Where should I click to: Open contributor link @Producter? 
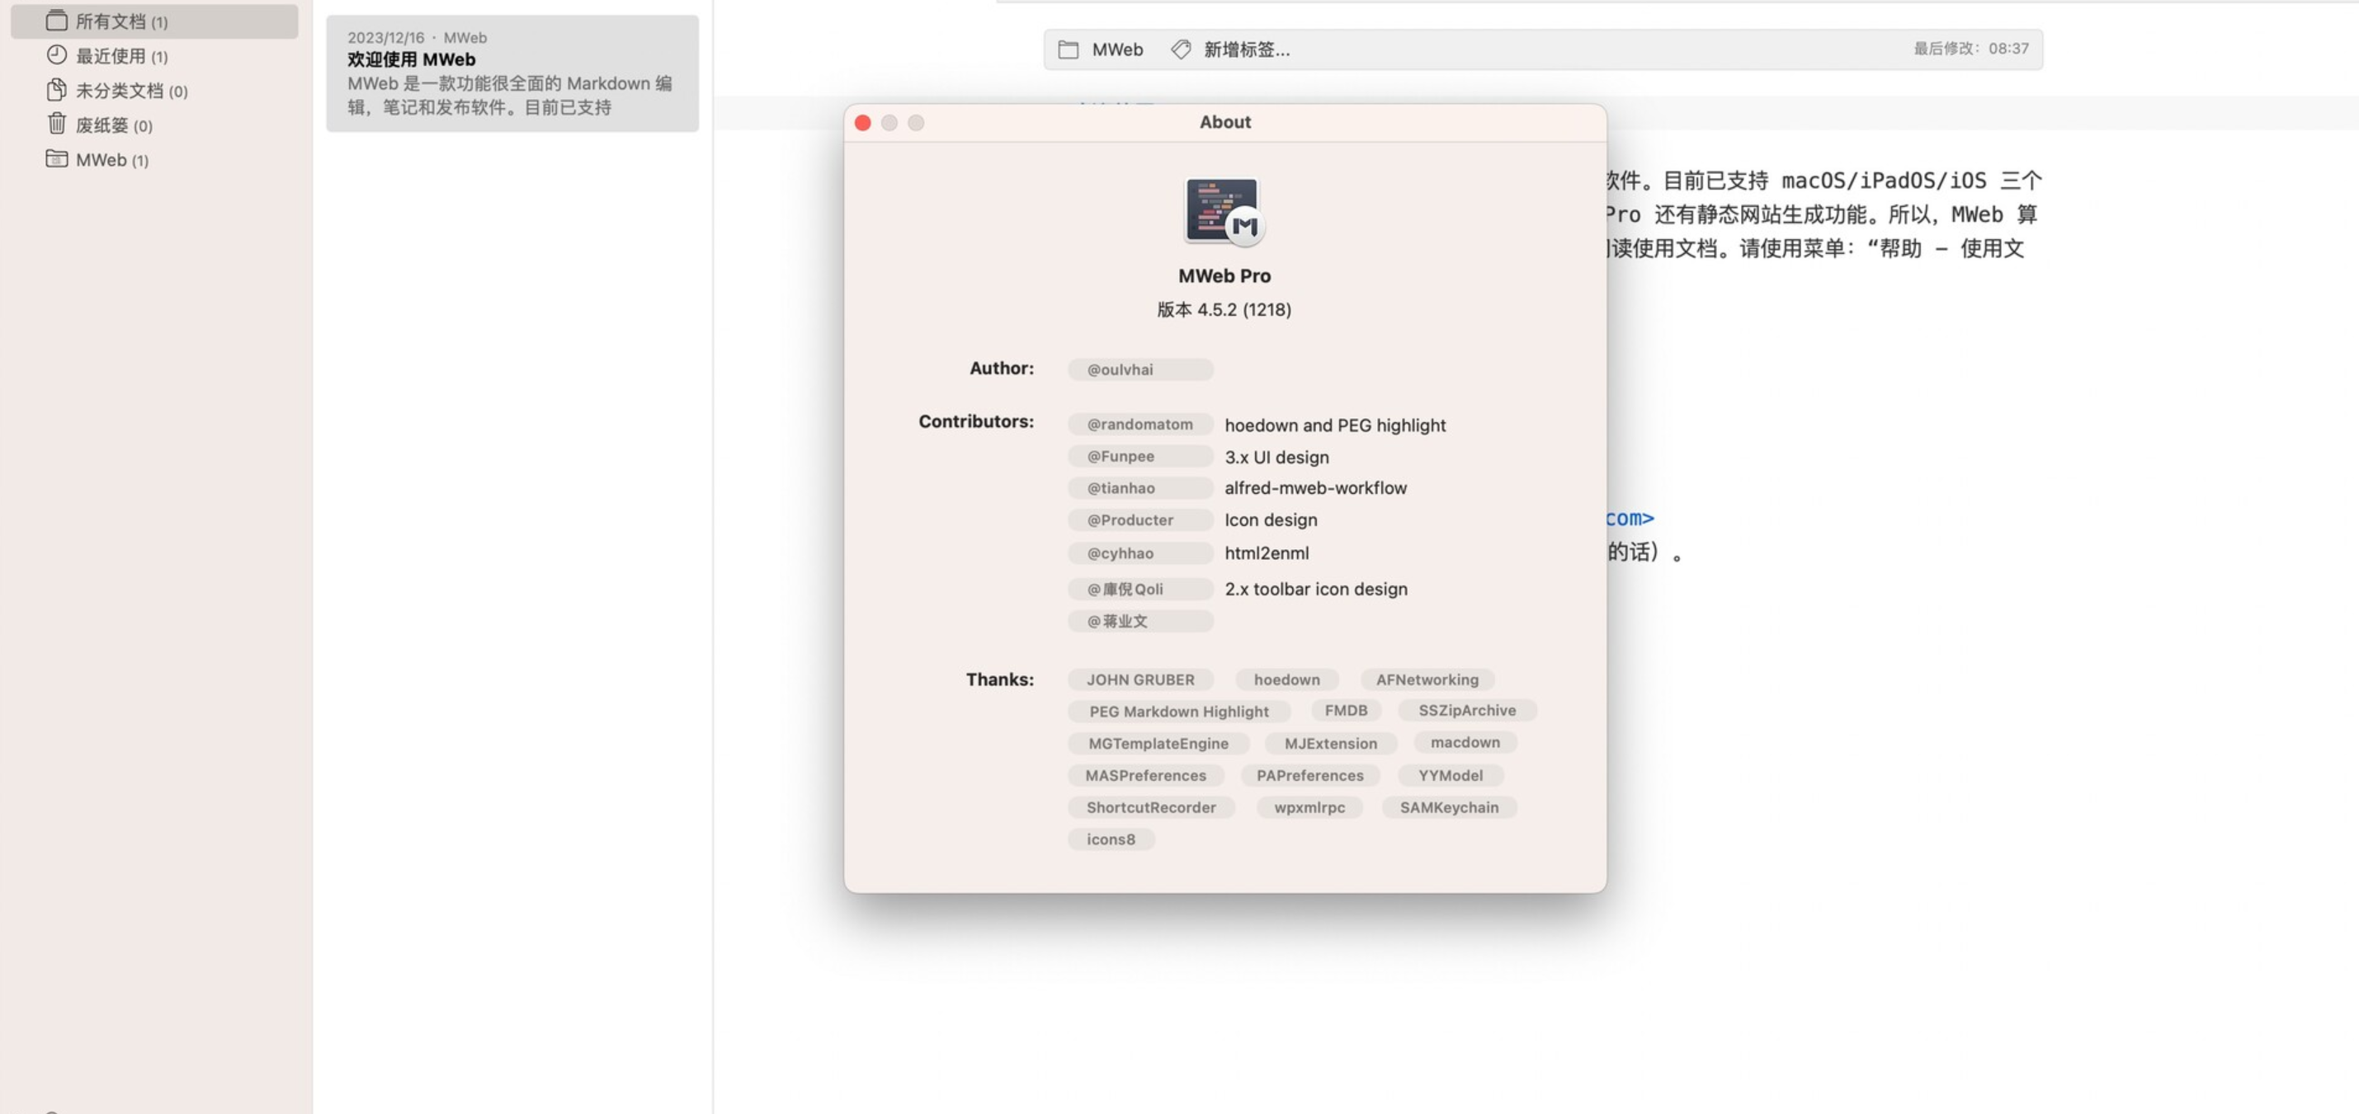(1140, 521)
